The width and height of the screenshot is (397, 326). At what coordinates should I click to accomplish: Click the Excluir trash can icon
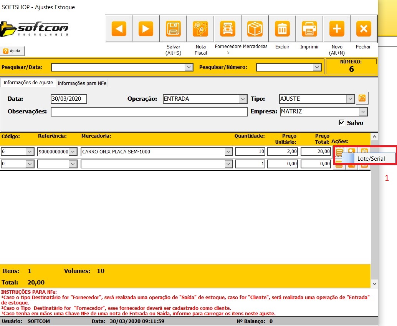tap(282, 29)
